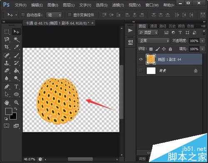
Task: Filter layers by type (T) icon
Action: click(x=180, y=32)
